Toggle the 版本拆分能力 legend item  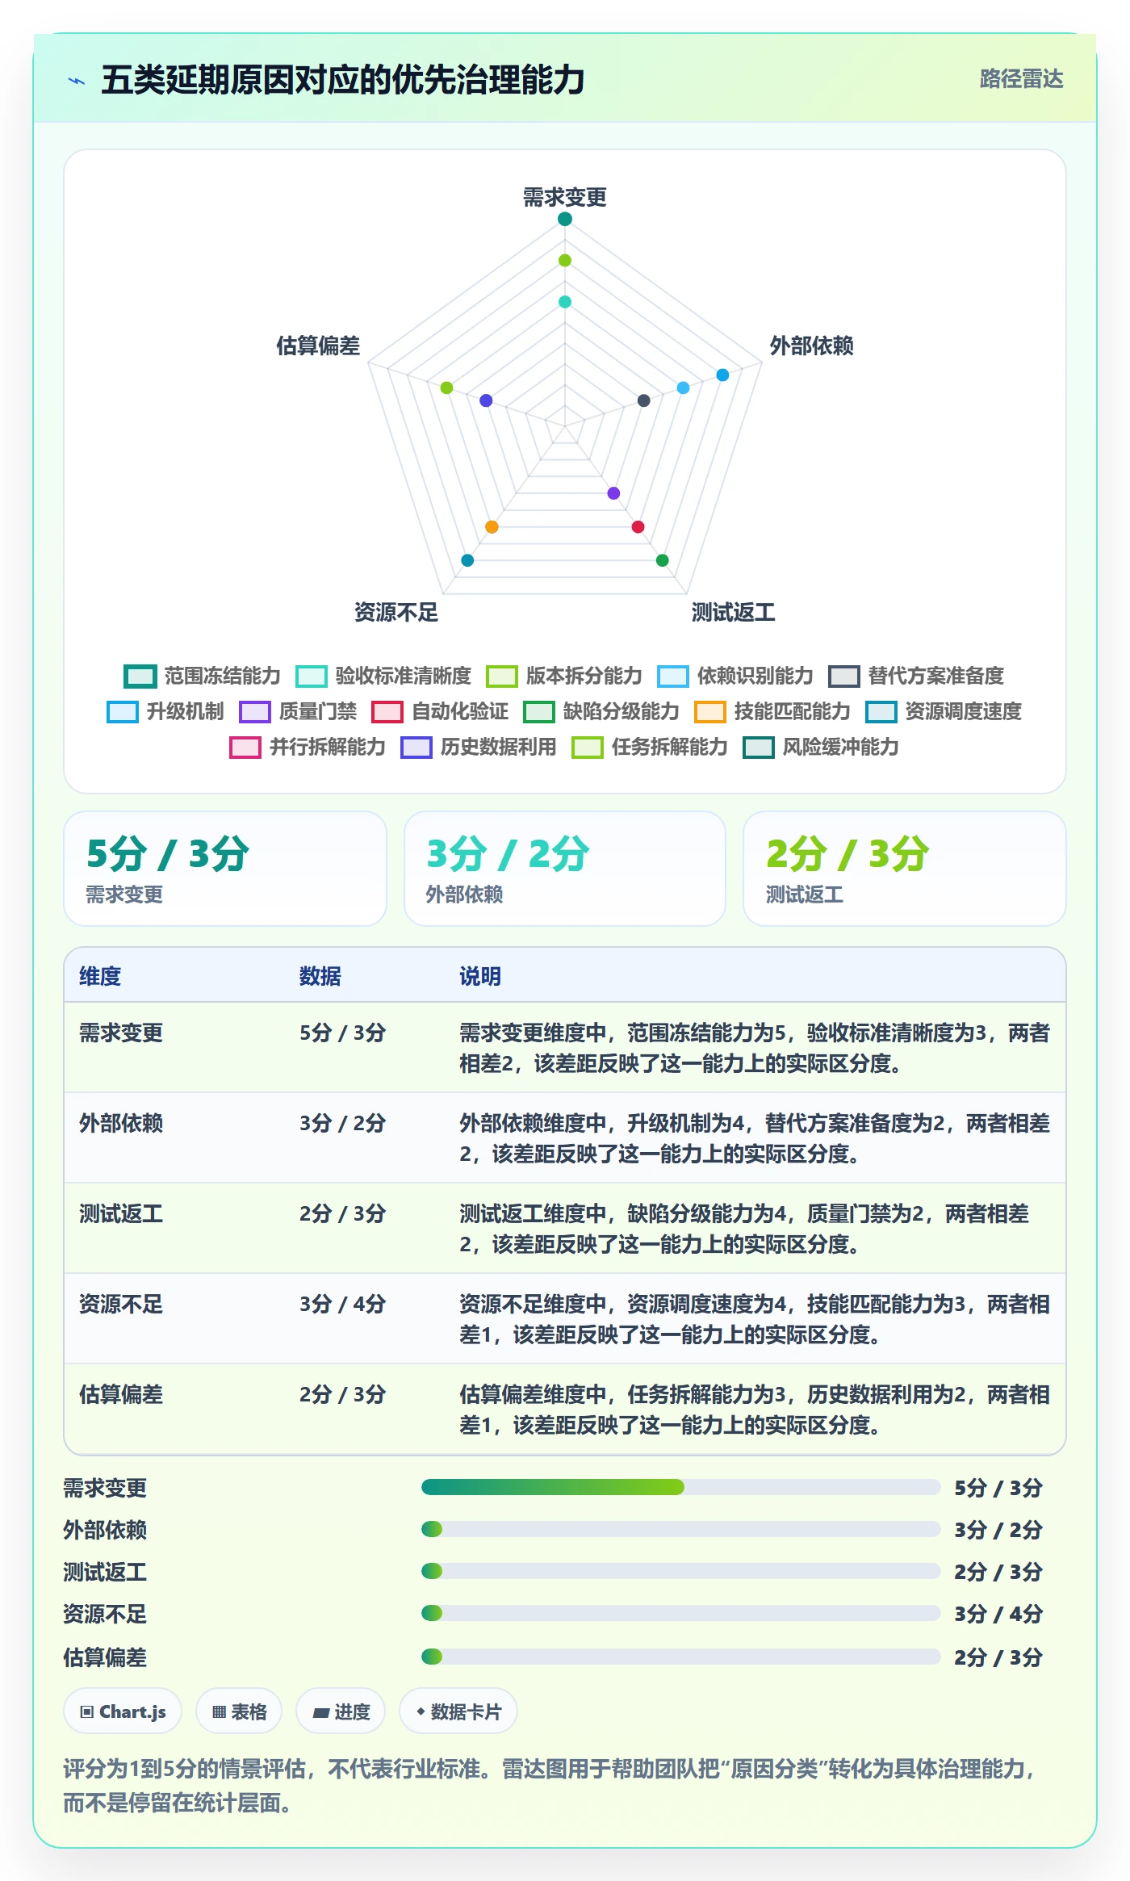(564, 676)
